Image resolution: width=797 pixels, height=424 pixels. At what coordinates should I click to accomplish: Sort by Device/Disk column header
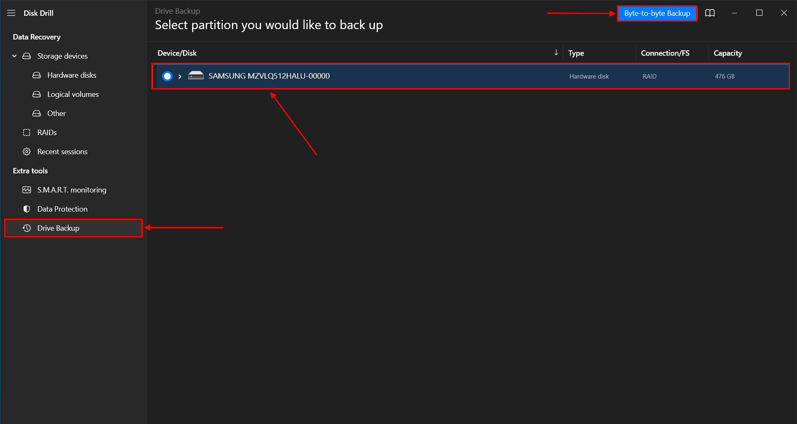(x=177, y=53)
